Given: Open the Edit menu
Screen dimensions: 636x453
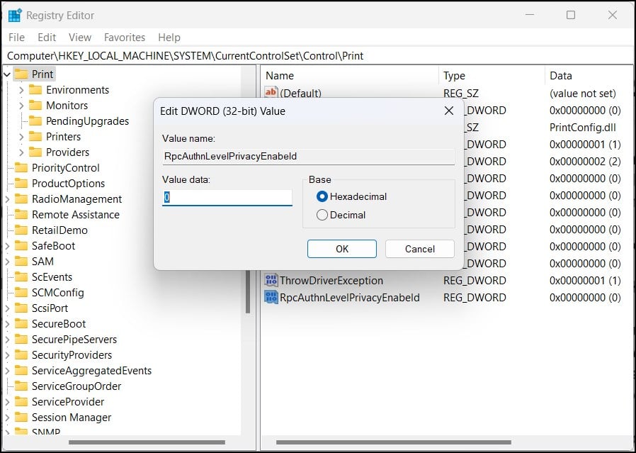Looking at the screenshot, I should [47, 38].
